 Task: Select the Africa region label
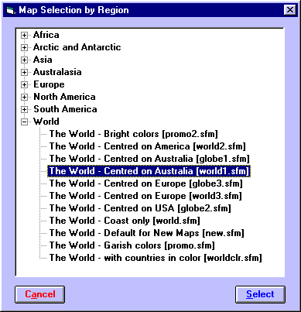point(46,35)
